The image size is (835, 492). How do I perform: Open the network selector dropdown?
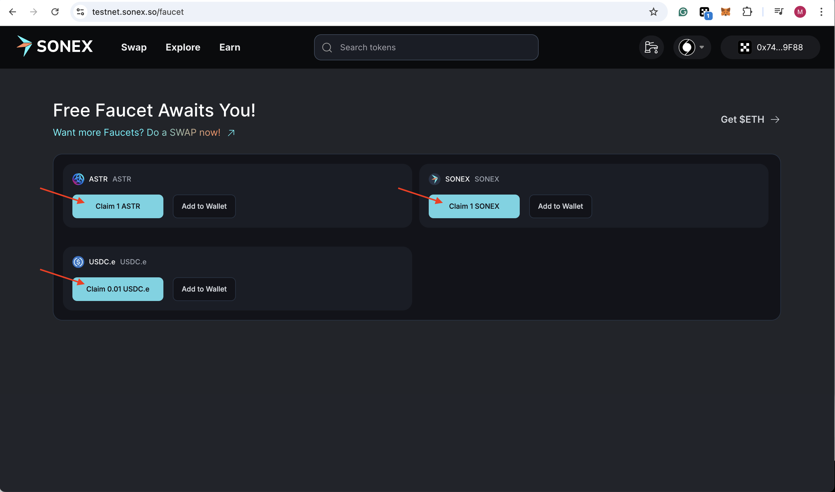click(x=692, y=47)
